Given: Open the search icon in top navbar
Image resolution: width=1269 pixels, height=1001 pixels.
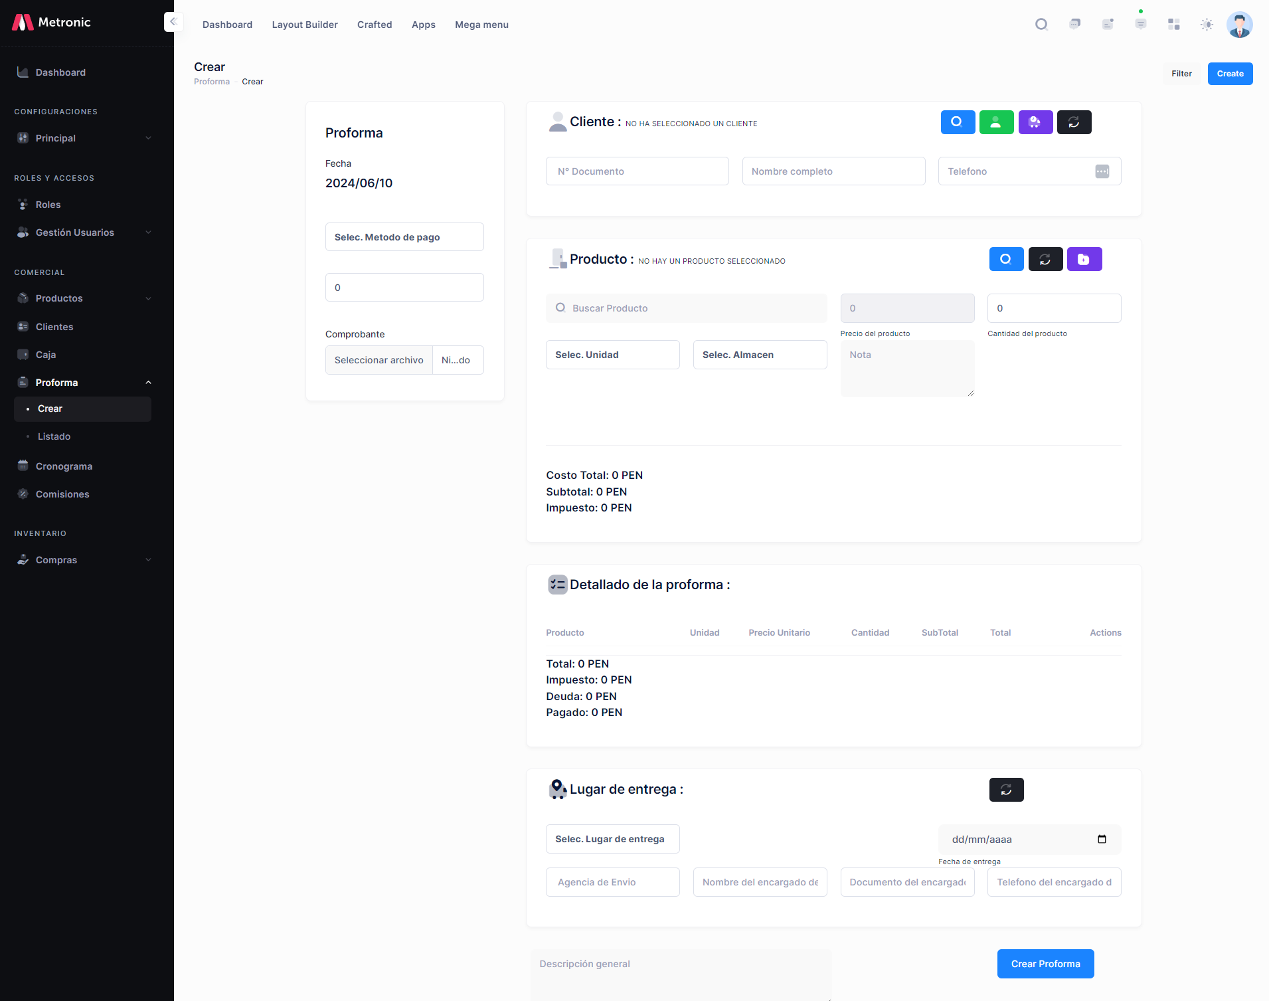Looking at the screenshot, I should click(1041, 25).
